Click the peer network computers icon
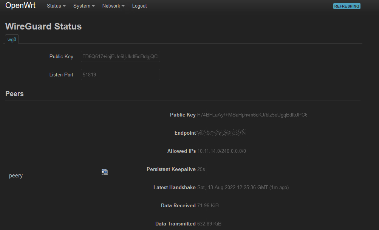 click(104, 172)
